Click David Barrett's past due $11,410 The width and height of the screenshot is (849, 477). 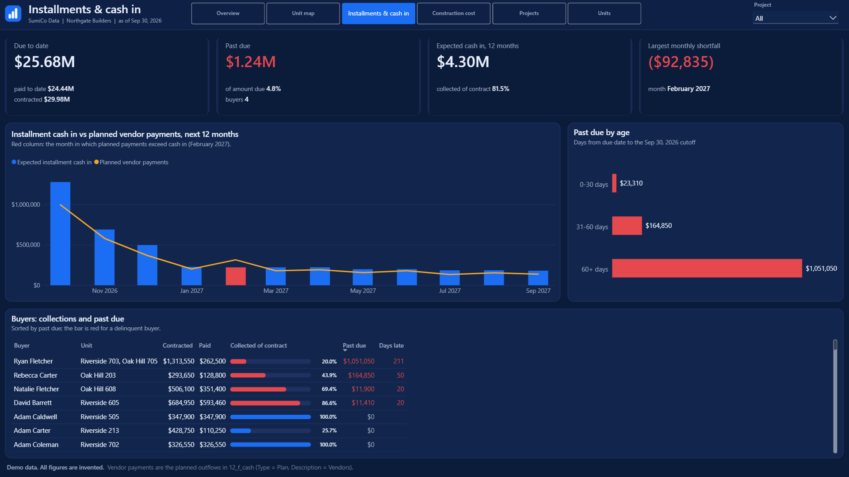click(363, 403)
